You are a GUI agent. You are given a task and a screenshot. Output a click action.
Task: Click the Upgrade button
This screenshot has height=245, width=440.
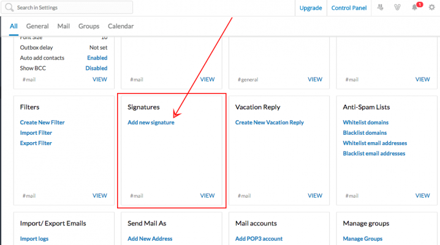[x=311, y=8]
